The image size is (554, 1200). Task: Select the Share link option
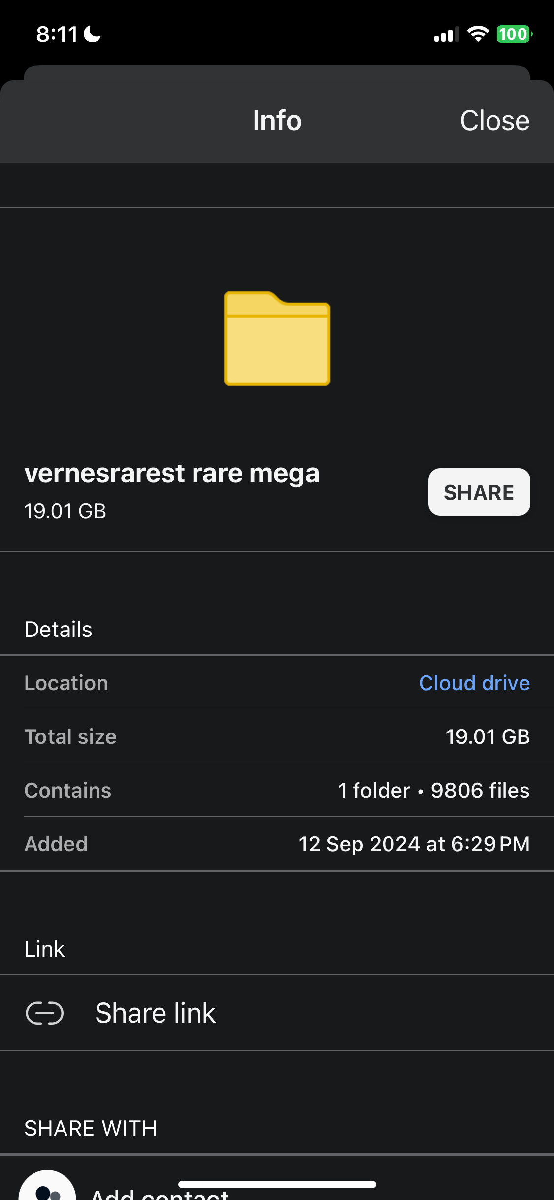[x=156, y=1013]
